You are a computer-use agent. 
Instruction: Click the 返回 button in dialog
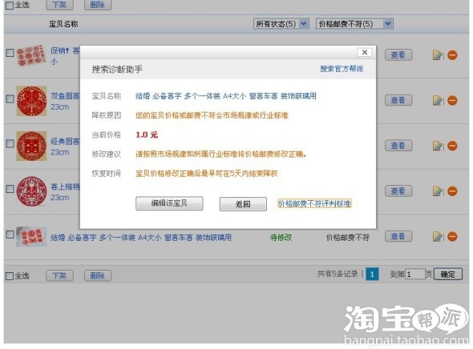[243, 204]
